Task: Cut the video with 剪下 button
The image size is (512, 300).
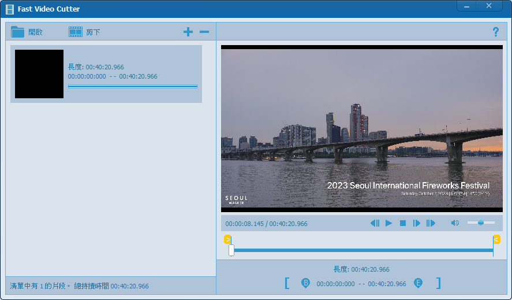Action: coord(84,32)
